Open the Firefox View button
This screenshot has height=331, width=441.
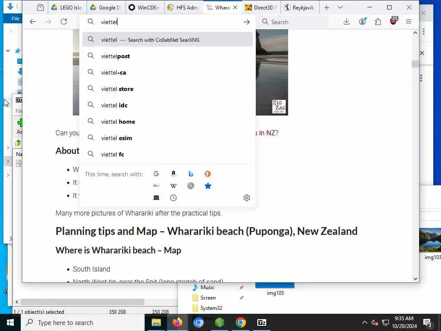pyautogui.click(x=40, y=8)
